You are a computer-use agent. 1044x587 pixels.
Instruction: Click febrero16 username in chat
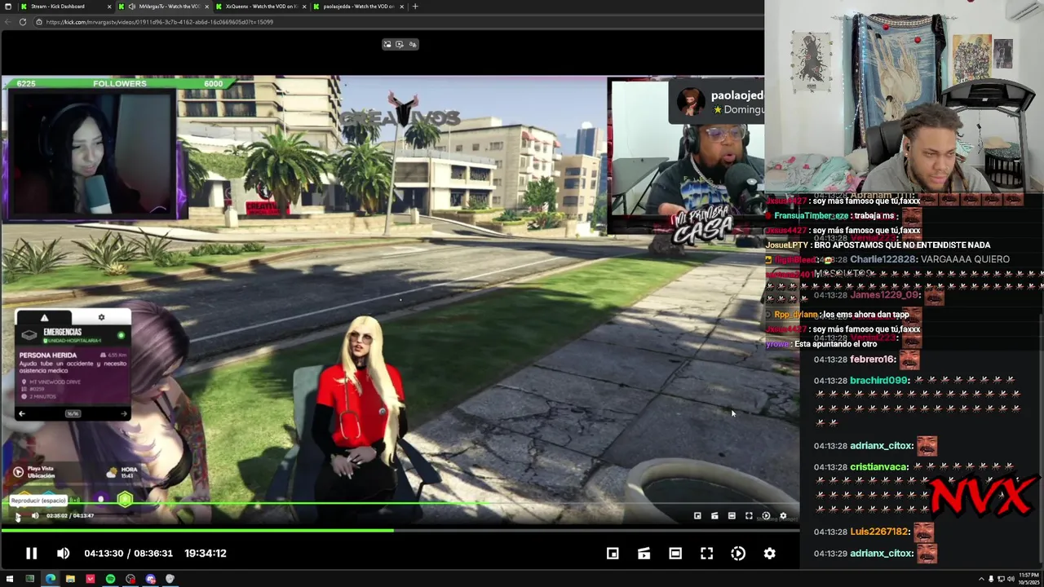[873, 360]
